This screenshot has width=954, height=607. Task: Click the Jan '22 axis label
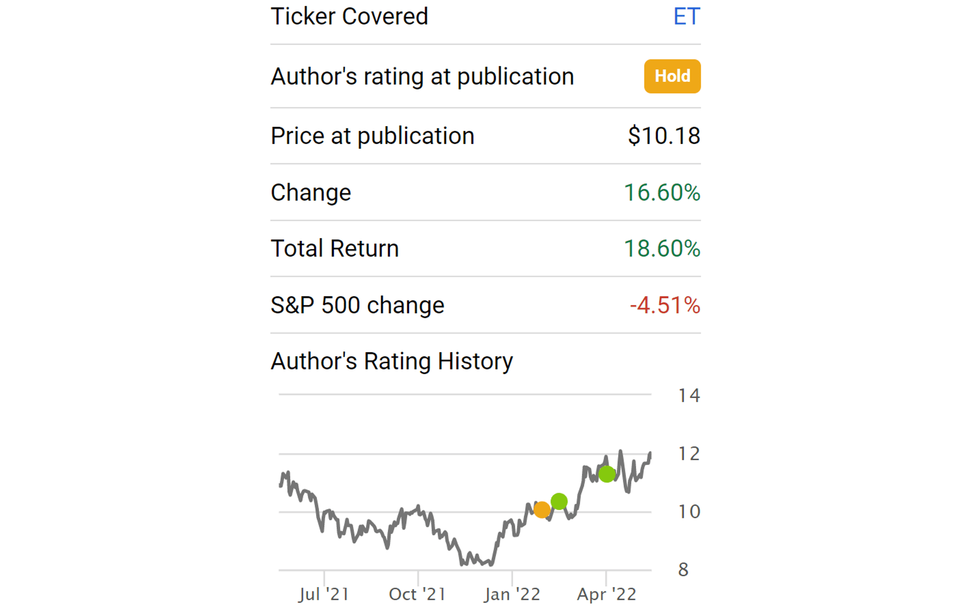pos(512,594)
